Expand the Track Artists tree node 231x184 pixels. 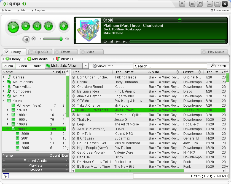tap(4, 86)
